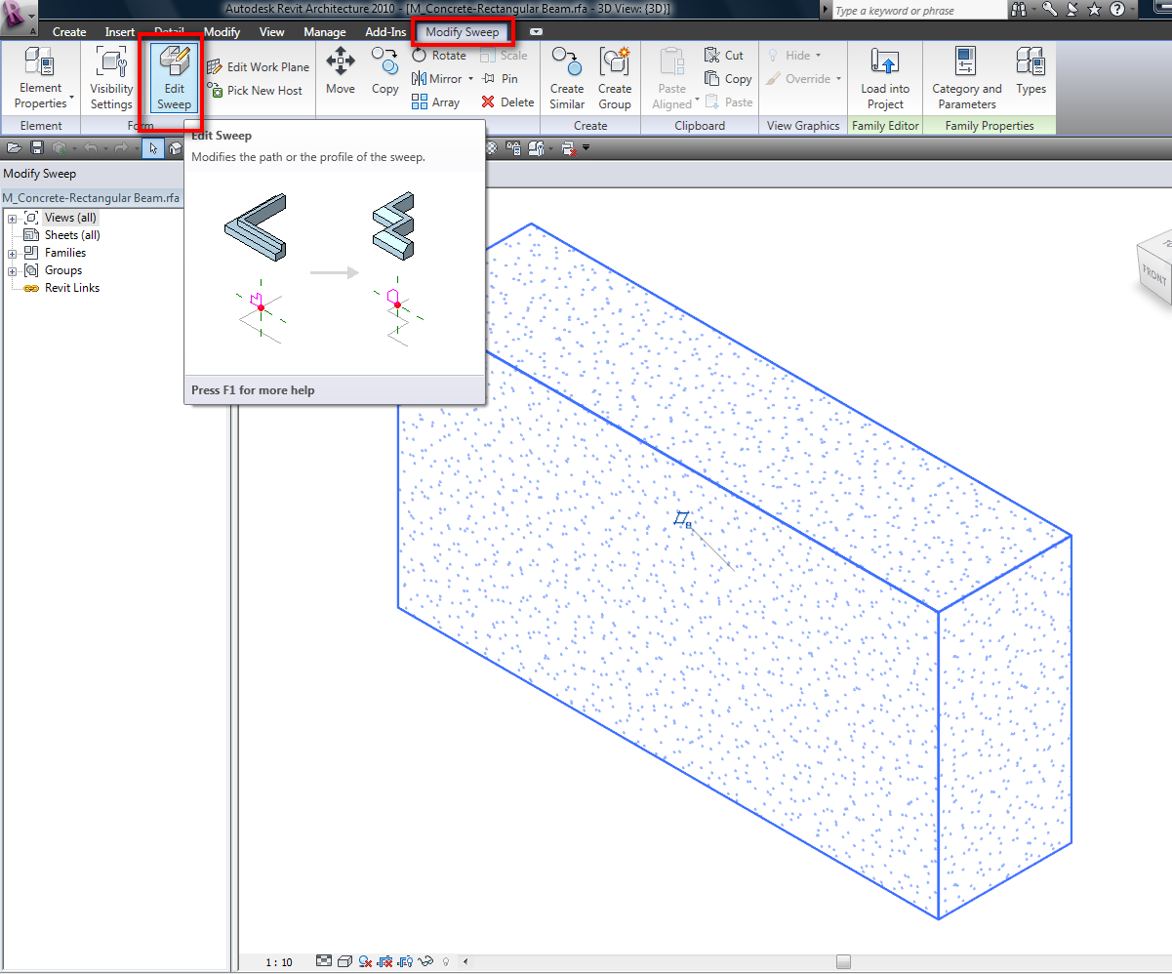The width and height of the screenshot is (1172, 974).
Task: Click the Edit Sweep tool
Action: [x=174, y=77]
